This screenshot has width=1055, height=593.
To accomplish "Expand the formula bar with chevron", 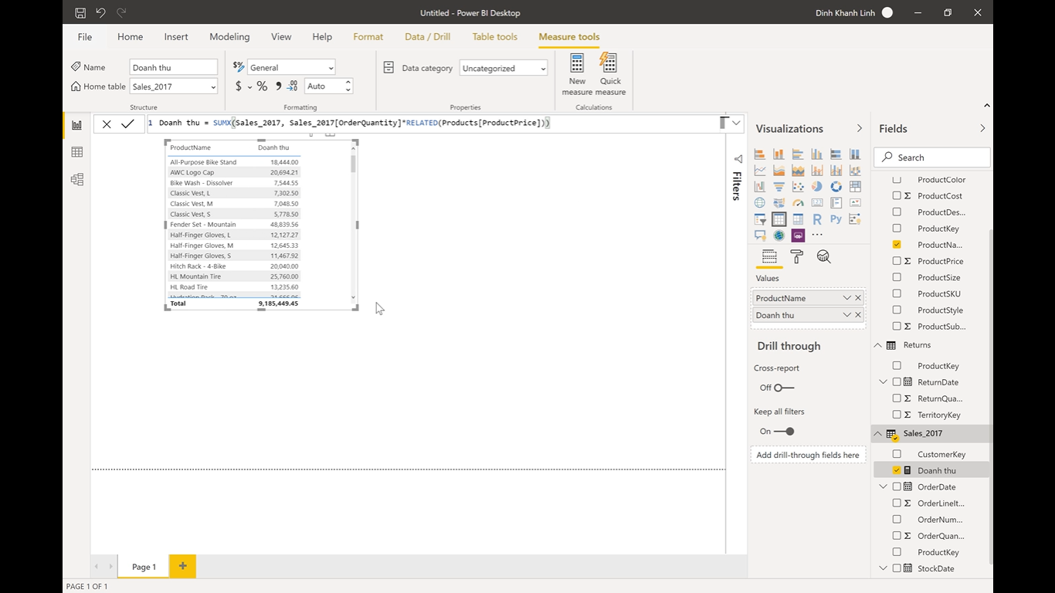I will 736,123.
